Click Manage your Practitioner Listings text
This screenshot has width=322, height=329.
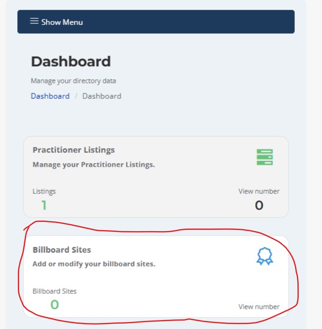click(94, 165)
